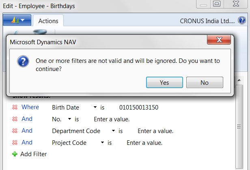Screen dimensions: 250x170
Task: Click the blue question mark dialog icon
Action: point(23,61)
